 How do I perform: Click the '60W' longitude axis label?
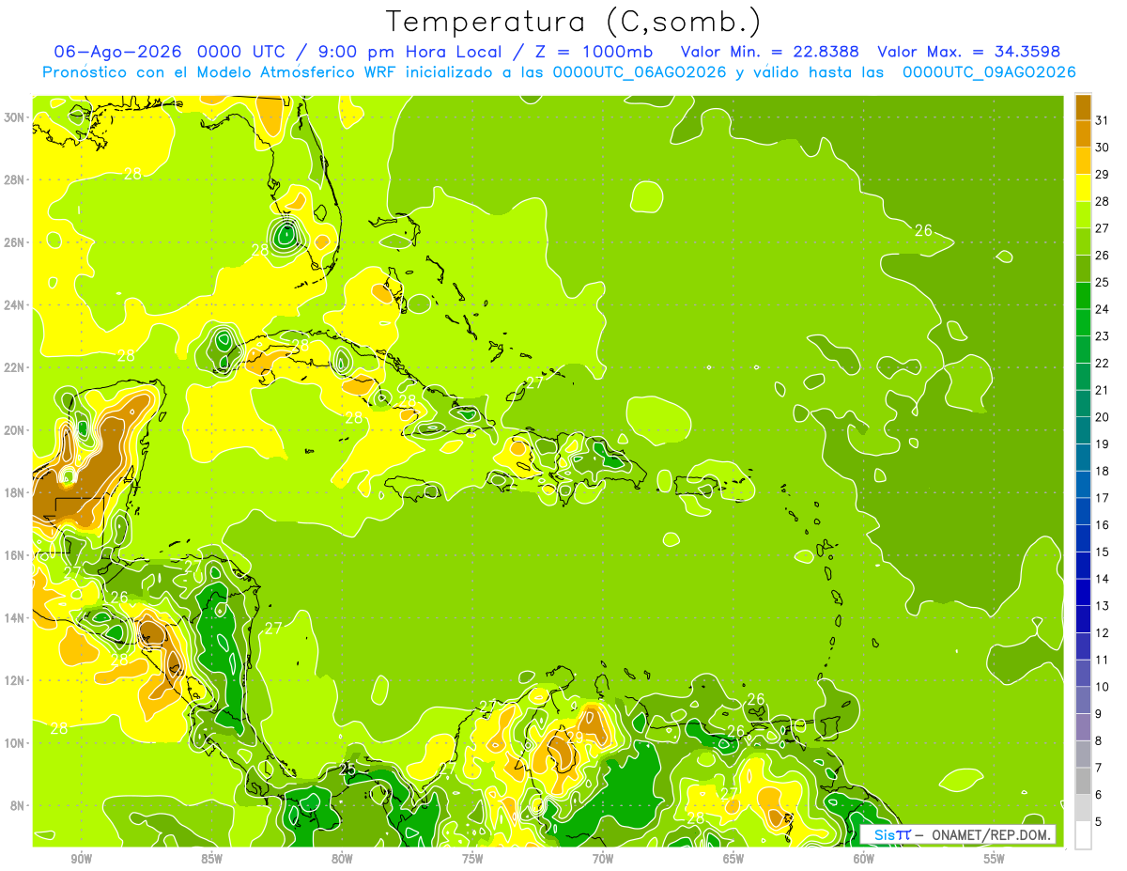pyautogui.click(x=864, y=859)
